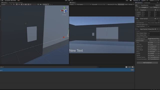Toggle console info message filter icon
This screenshot has width=160, height=90.
coord(127,67)
